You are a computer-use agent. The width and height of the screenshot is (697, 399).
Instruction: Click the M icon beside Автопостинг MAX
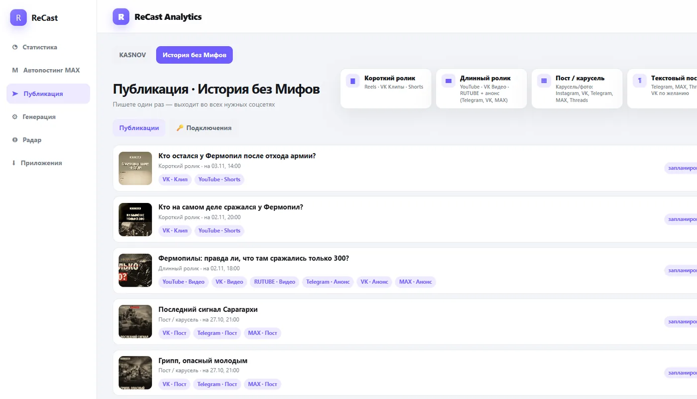[x=15, y=70]
